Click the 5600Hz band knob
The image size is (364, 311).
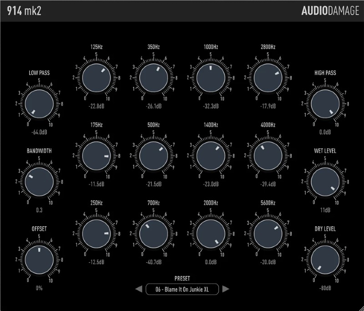coord(268,234)
